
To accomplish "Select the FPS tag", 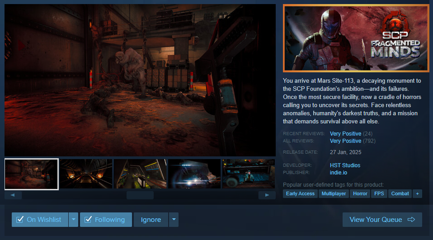I will pos(379,193).
